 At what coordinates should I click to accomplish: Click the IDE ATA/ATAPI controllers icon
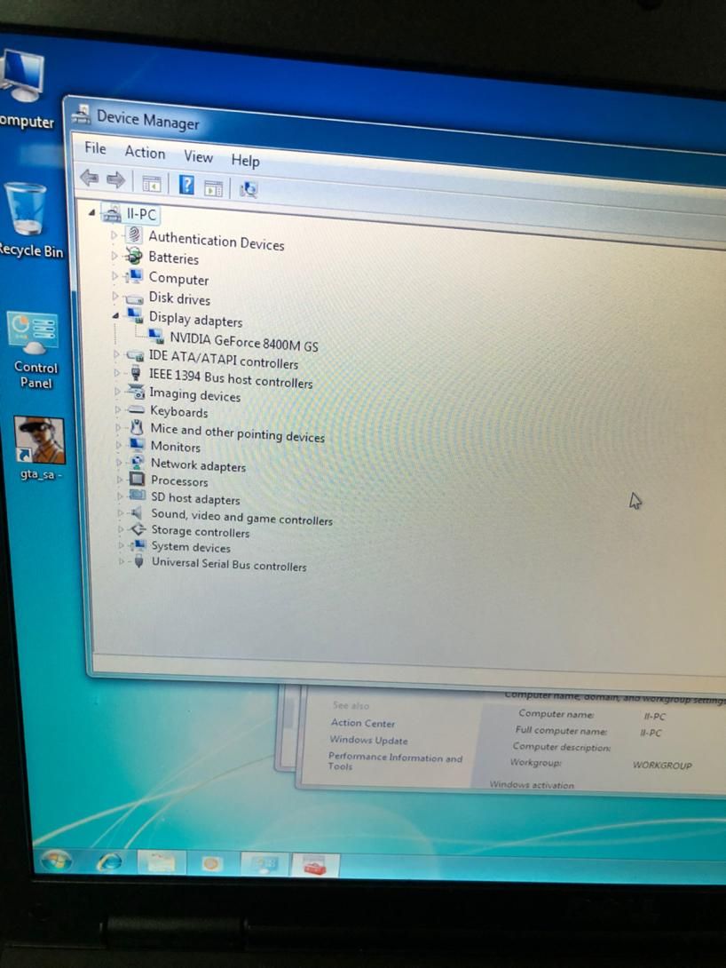[135, 355]
